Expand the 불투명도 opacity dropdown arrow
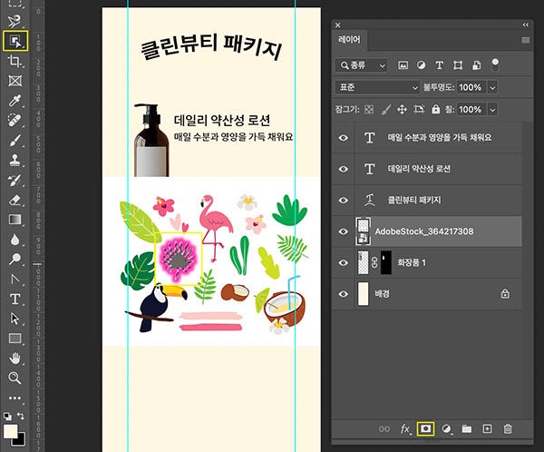This screenshot has height=452, width=544. (493, 87)
